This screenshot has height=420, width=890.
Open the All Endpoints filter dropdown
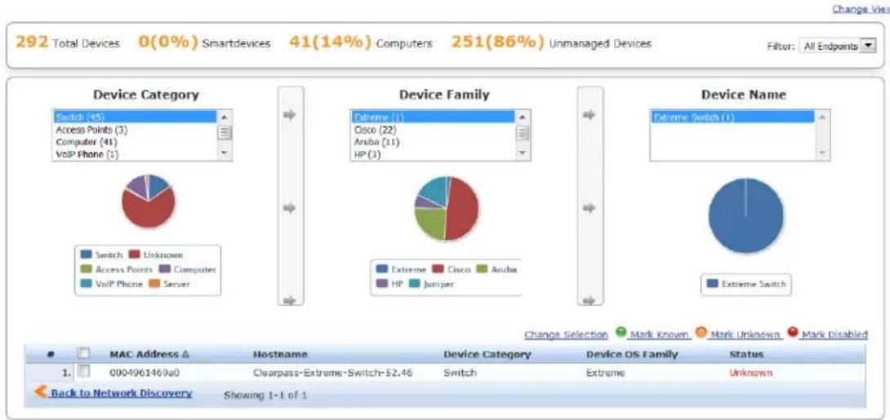click(x=837, y=46)
